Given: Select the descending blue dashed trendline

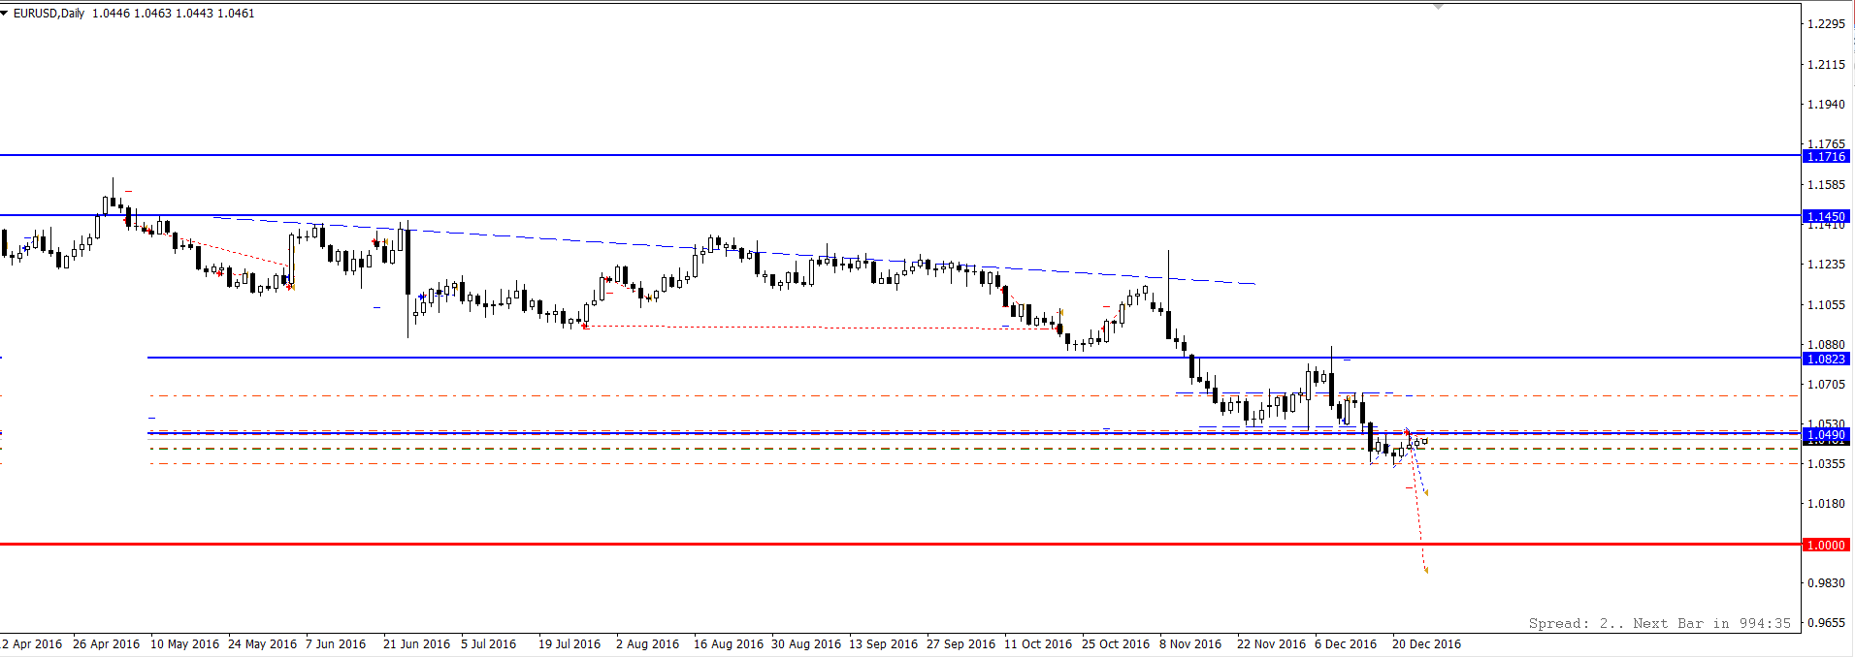Looking at the screenshot, I should point(733,250).
